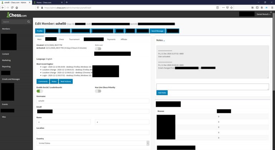The image size is (275, 150).
Task: Toggle the Beta user switch
Action: coord(98,49)
